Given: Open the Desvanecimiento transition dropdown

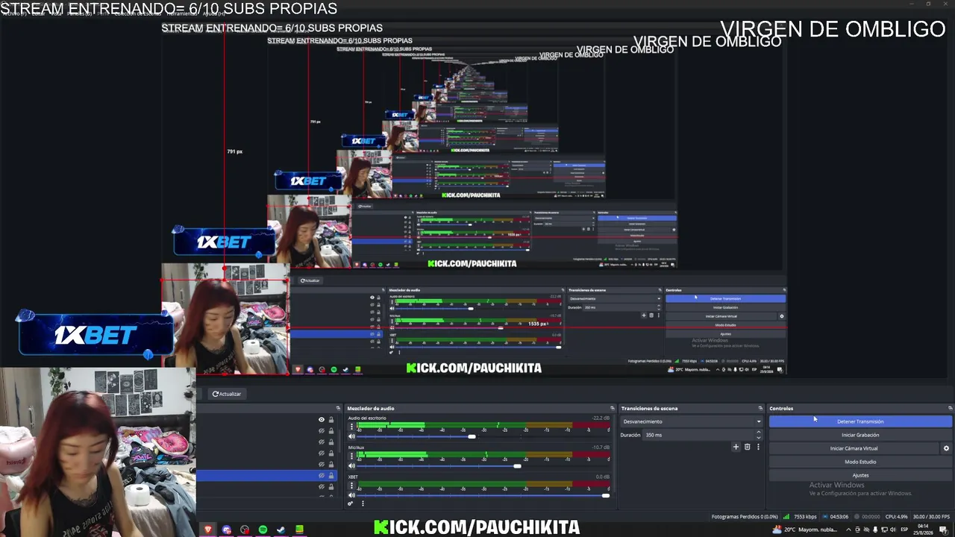Looking at the screenshot, I should pyautogui.click(x=692, y=421).
